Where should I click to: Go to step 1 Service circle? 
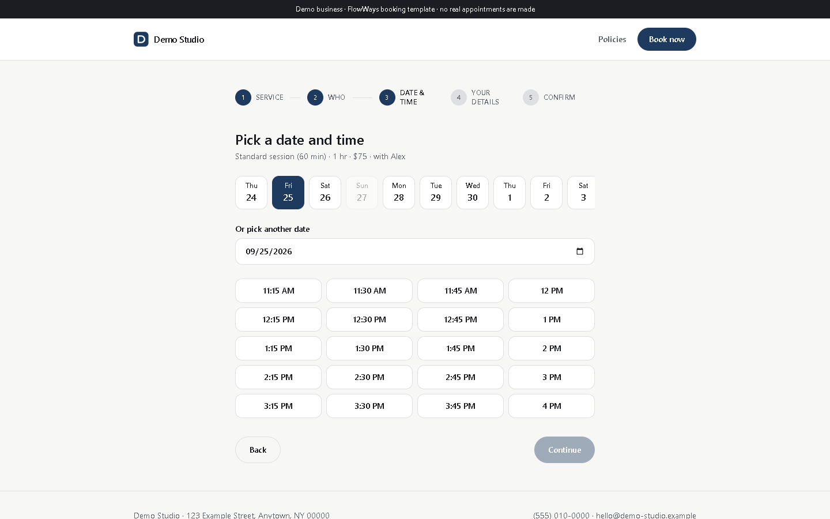click(243, 97)
